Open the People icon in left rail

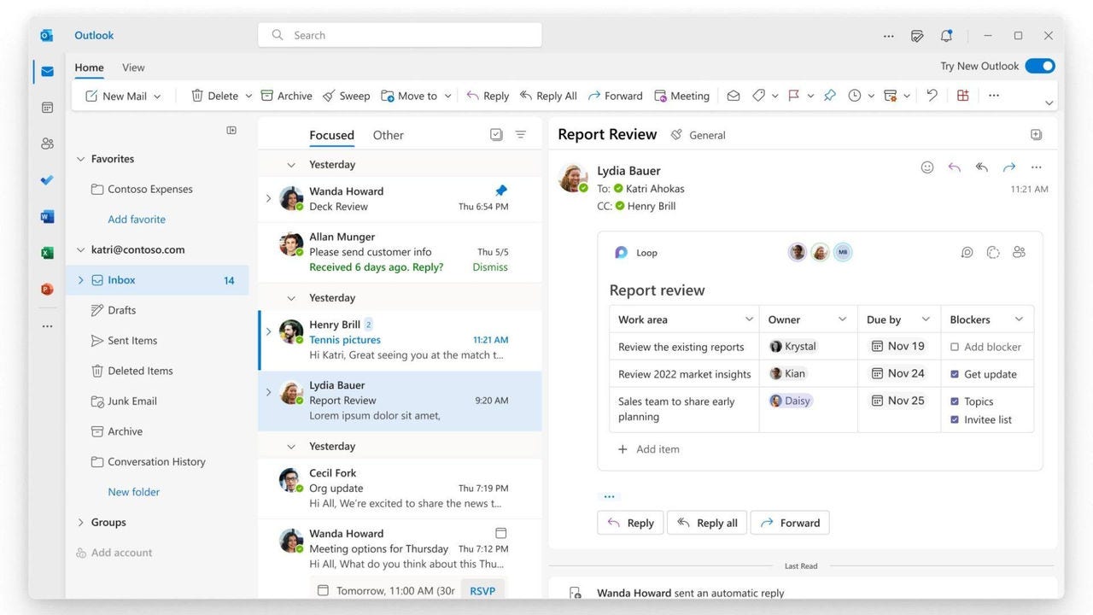click(x=47, y=143)
